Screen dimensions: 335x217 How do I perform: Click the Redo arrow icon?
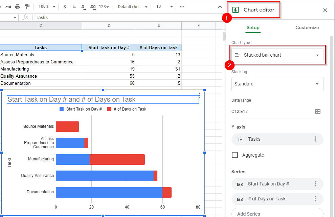tap(8, 7)
